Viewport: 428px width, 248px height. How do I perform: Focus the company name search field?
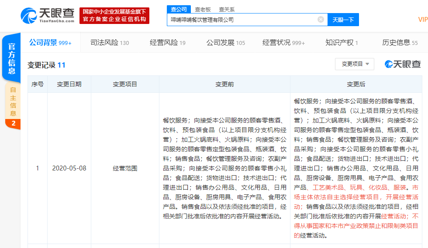[x=247, y=20]
